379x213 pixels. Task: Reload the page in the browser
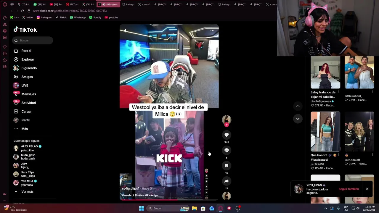(22, 11)
